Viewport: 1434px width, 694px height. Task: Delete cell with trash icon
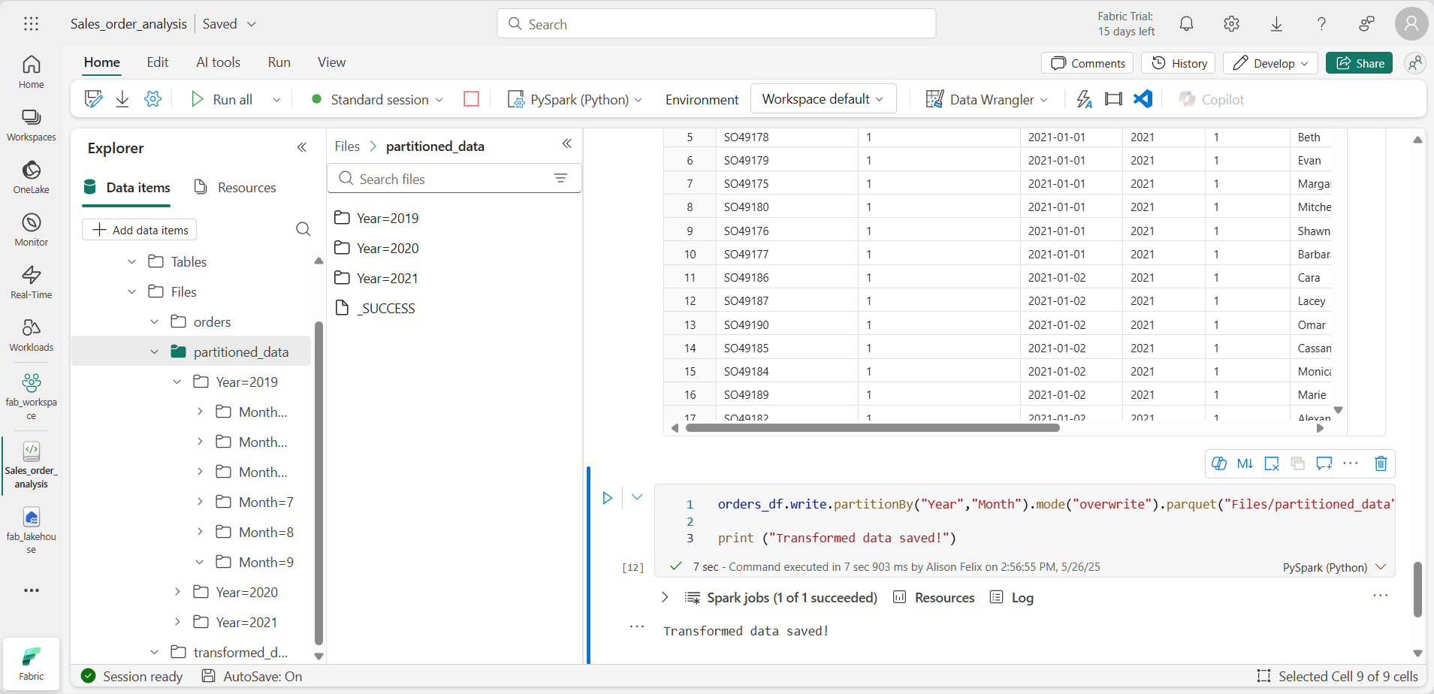1380,463
